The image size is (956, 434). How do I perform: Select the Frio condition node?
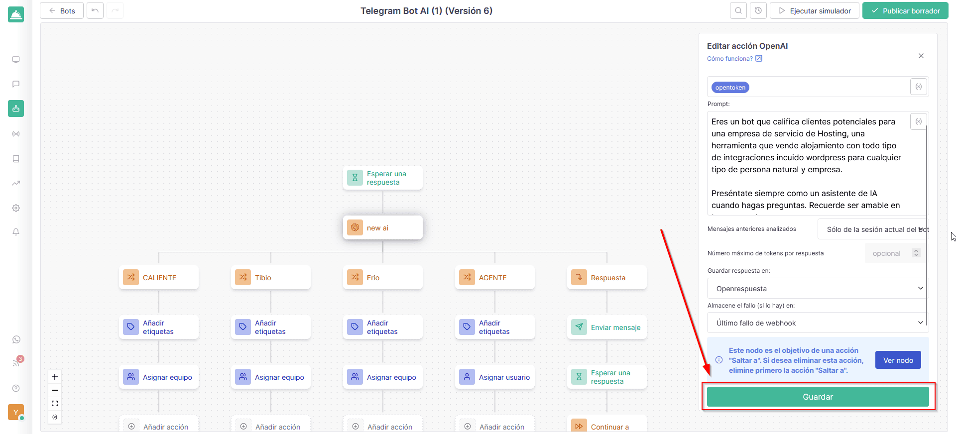pyautogui.click(x=383, y=277)
